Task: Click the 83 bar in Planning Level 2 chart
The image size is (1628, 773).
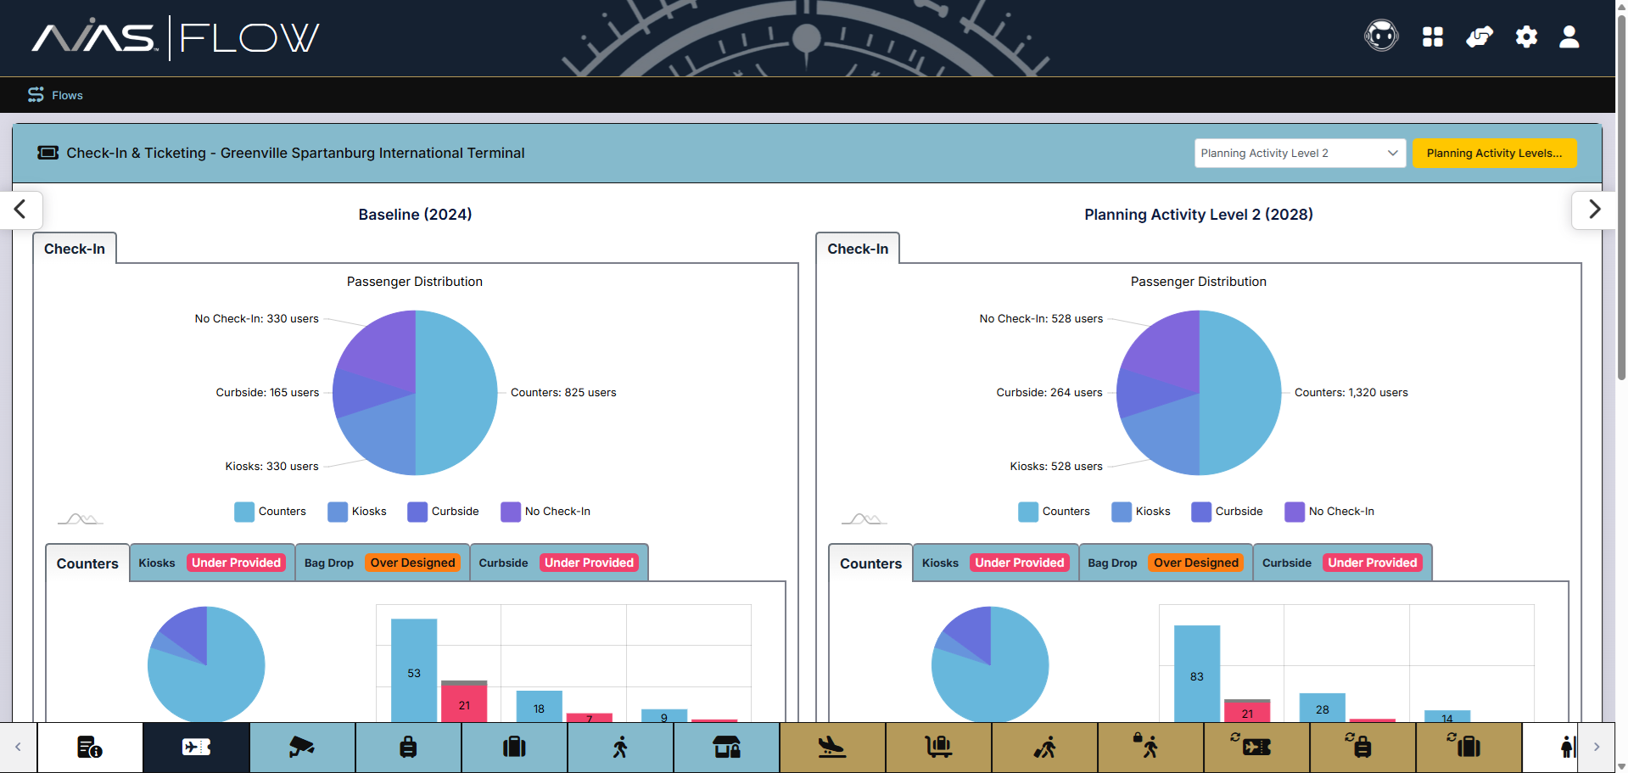Action: [x=1197, y=674]
